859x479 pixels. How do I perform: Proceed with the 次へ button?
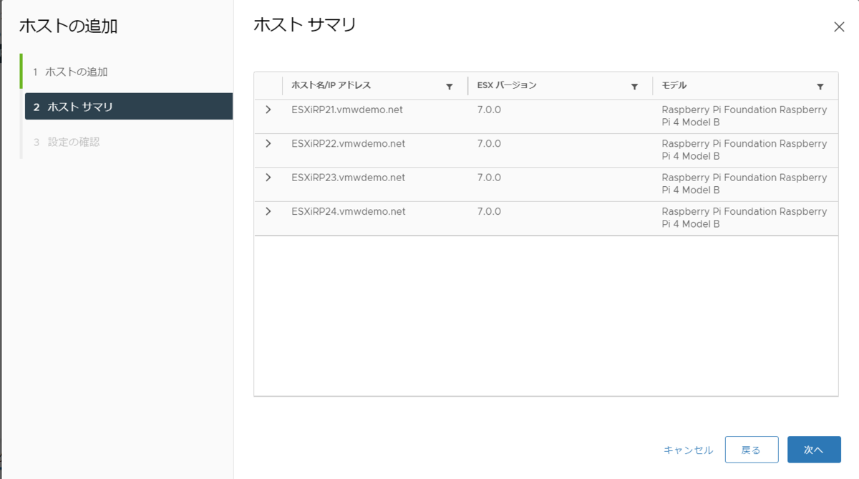point(814,450)
